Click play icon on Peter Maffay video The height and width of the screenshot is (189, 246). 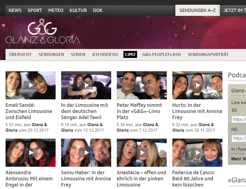(142, 85)
